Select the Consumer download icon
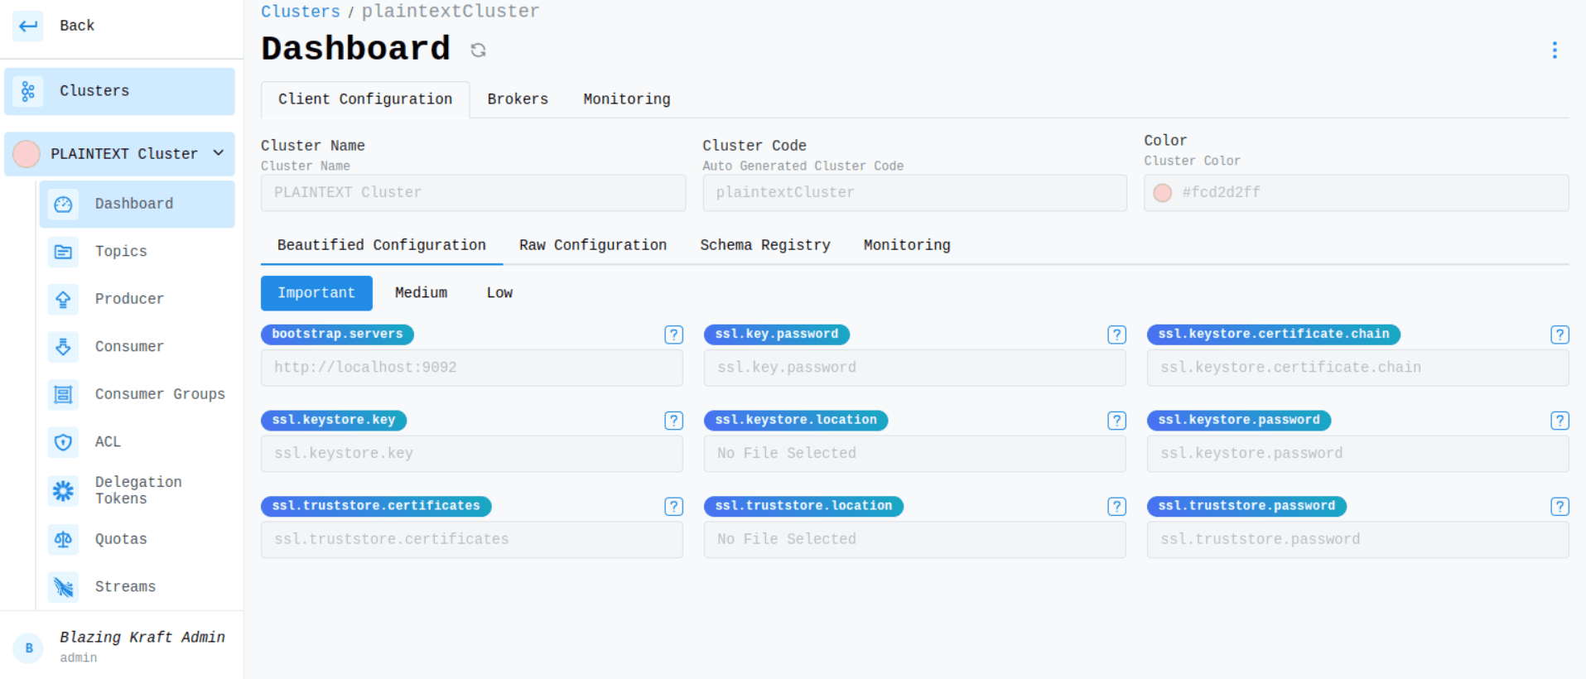This screenshot has width=1586, height=679. point(63,347)
